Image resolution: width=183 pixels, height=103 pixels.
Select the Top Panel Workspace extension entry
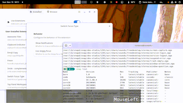(16, 86)
